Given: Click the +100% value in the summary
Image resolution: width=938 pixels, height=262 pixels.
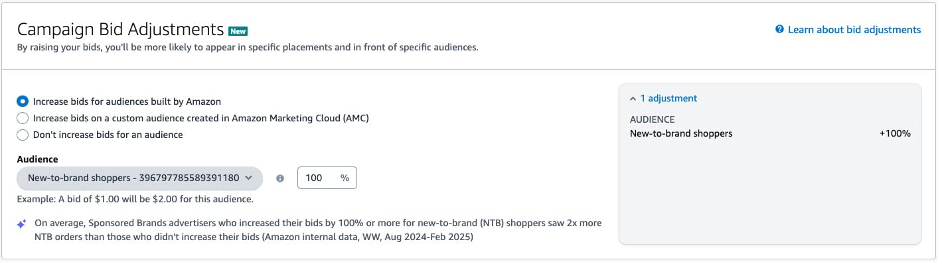Looking at the screenshot, I should click(x=895, y=133).
